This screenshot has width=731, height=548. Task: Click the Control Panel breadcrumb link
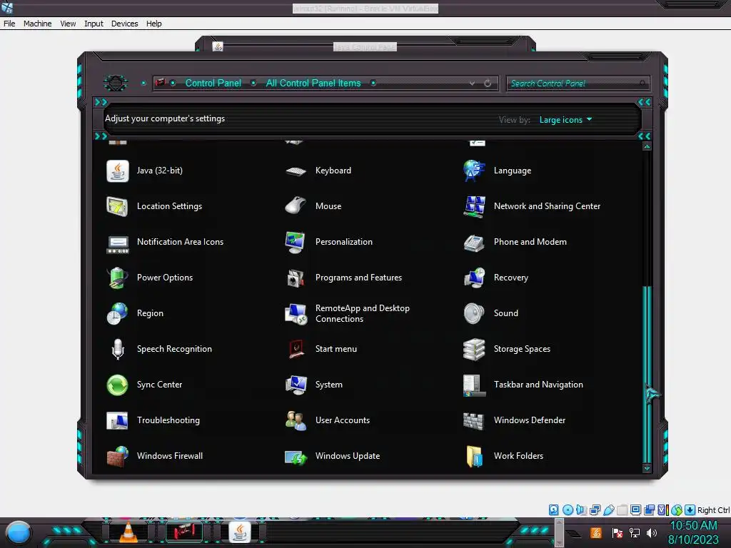pyautogui.click(x=213, y=83)
